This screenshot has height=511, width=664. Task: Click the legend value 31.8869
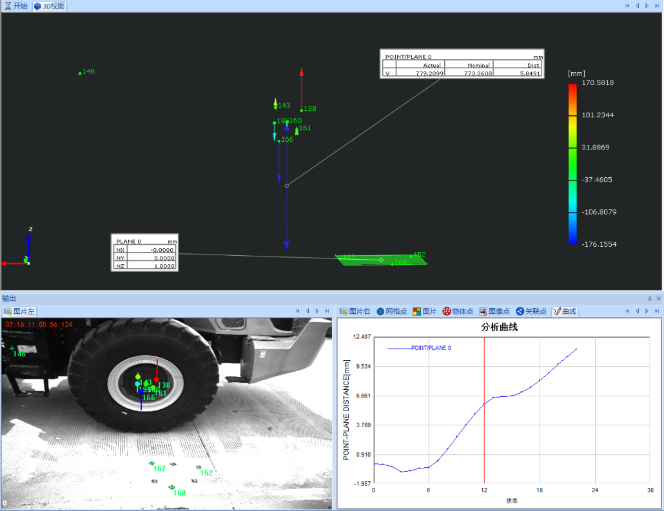coord(596,148)
